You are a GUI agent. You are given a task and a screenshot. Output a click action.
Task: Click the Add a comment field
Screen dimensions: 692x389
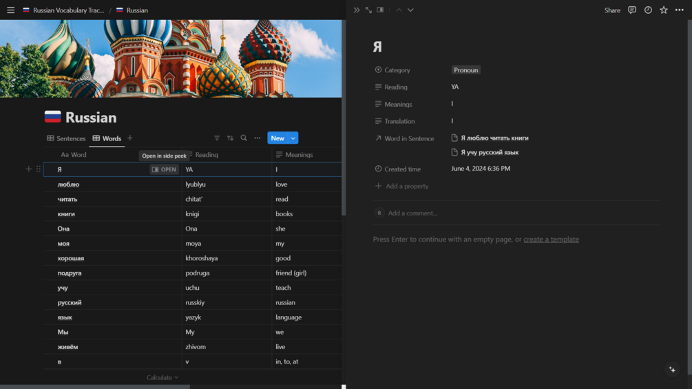tap(412, 213)
